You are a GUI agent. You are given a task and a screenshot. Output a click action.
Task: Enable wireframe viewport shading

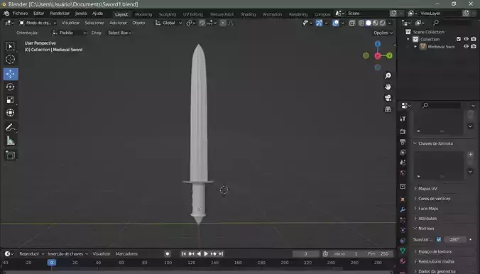361,23
